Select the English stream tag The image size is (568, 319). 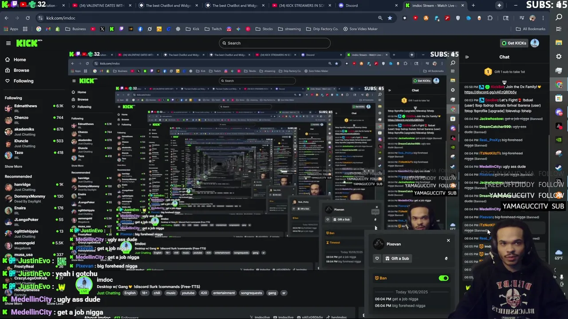[x=130, y=293]
